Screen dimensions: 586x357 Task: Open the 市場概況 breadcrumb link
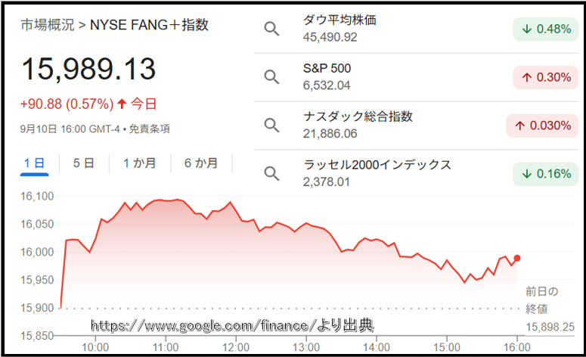(48, 25)
